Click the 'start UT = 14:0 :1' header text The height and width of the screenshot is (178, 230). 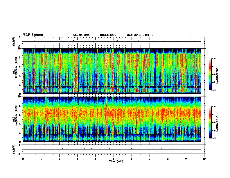tap(140, 35)
